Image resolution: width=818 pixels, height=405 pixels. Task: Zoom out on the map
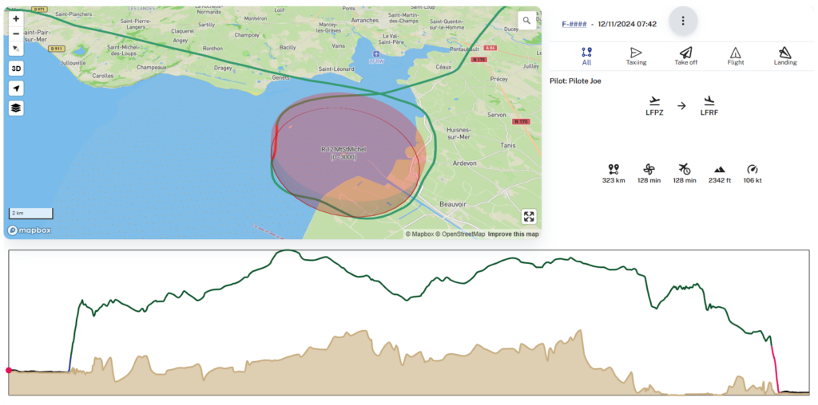pyautogui.click(x=16, y=33)
